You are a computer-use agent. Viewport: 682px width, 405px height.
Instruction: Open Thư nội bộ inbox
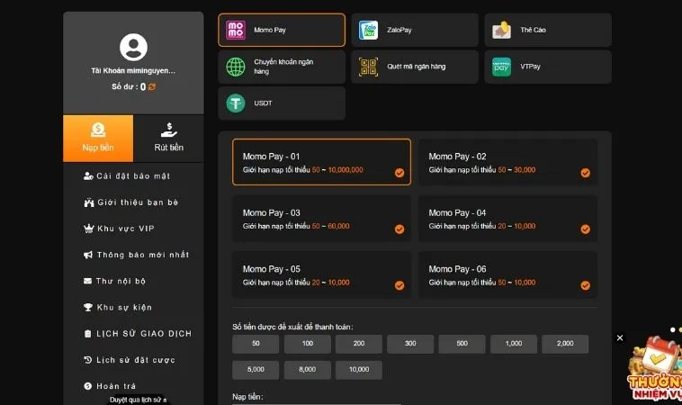pos(114,281)
